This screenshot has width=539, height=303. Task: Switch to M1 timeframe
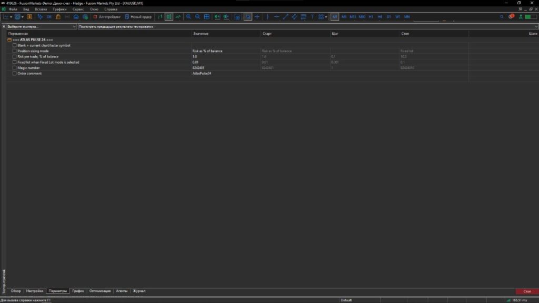click(x=334, y=16)
